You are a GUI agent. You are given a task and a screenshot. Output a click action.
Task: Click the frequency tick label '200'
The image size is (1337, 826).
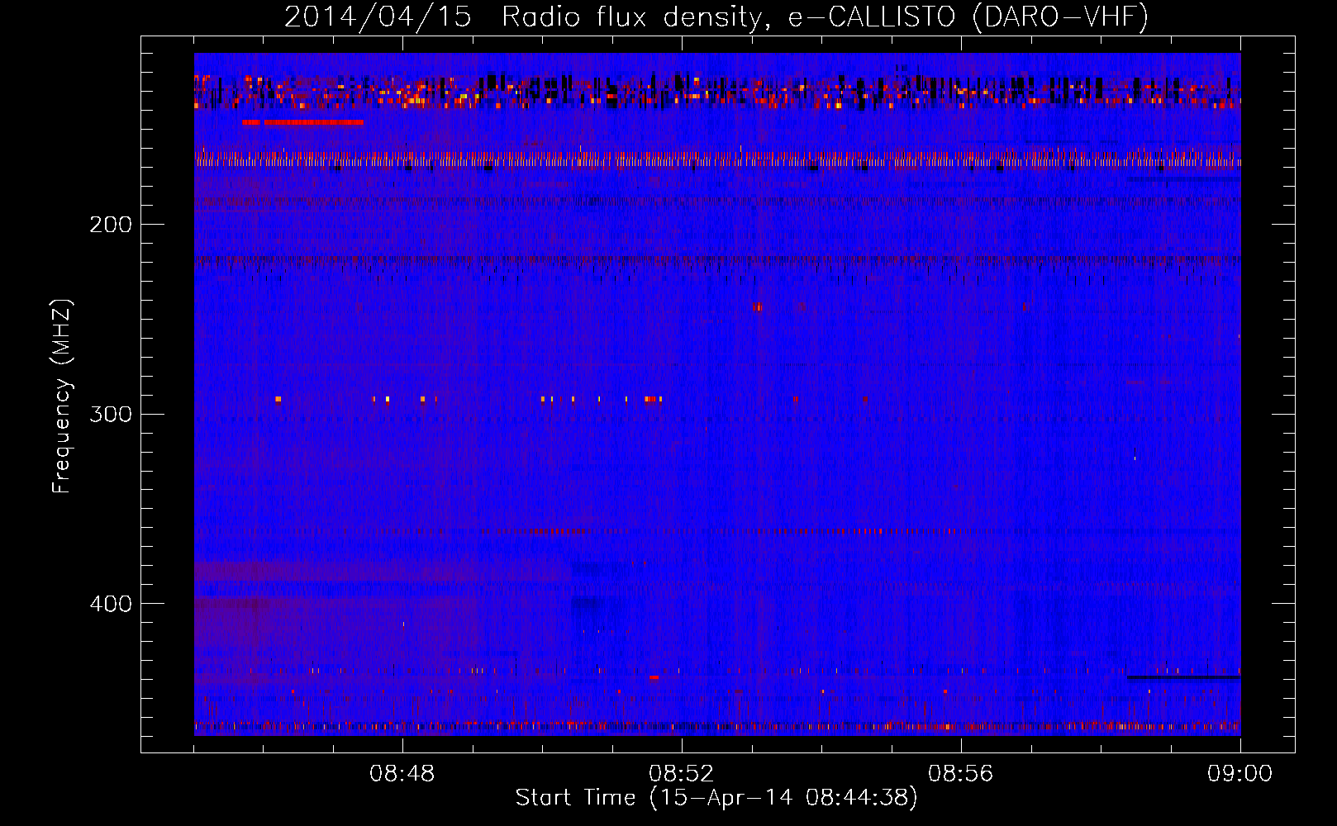[x=110, y=225]
